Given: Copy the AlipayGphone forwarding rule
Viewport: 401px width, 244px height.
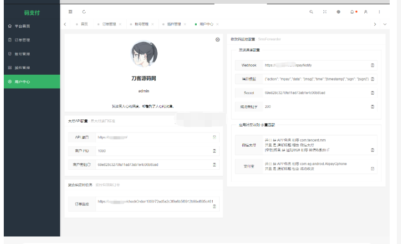Looking at the screenshot, I should pos(373,169).
